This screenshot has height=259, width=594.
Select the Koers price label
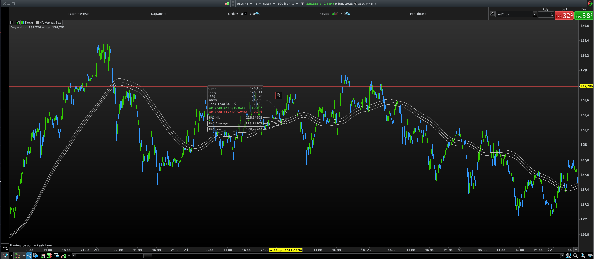pyautogui.click(x=29, y=23)
